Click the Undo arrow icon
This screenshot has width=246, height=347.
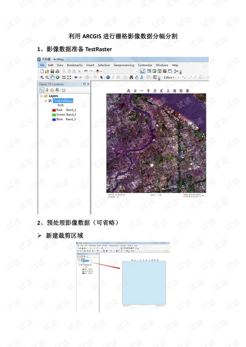point(86,71)
